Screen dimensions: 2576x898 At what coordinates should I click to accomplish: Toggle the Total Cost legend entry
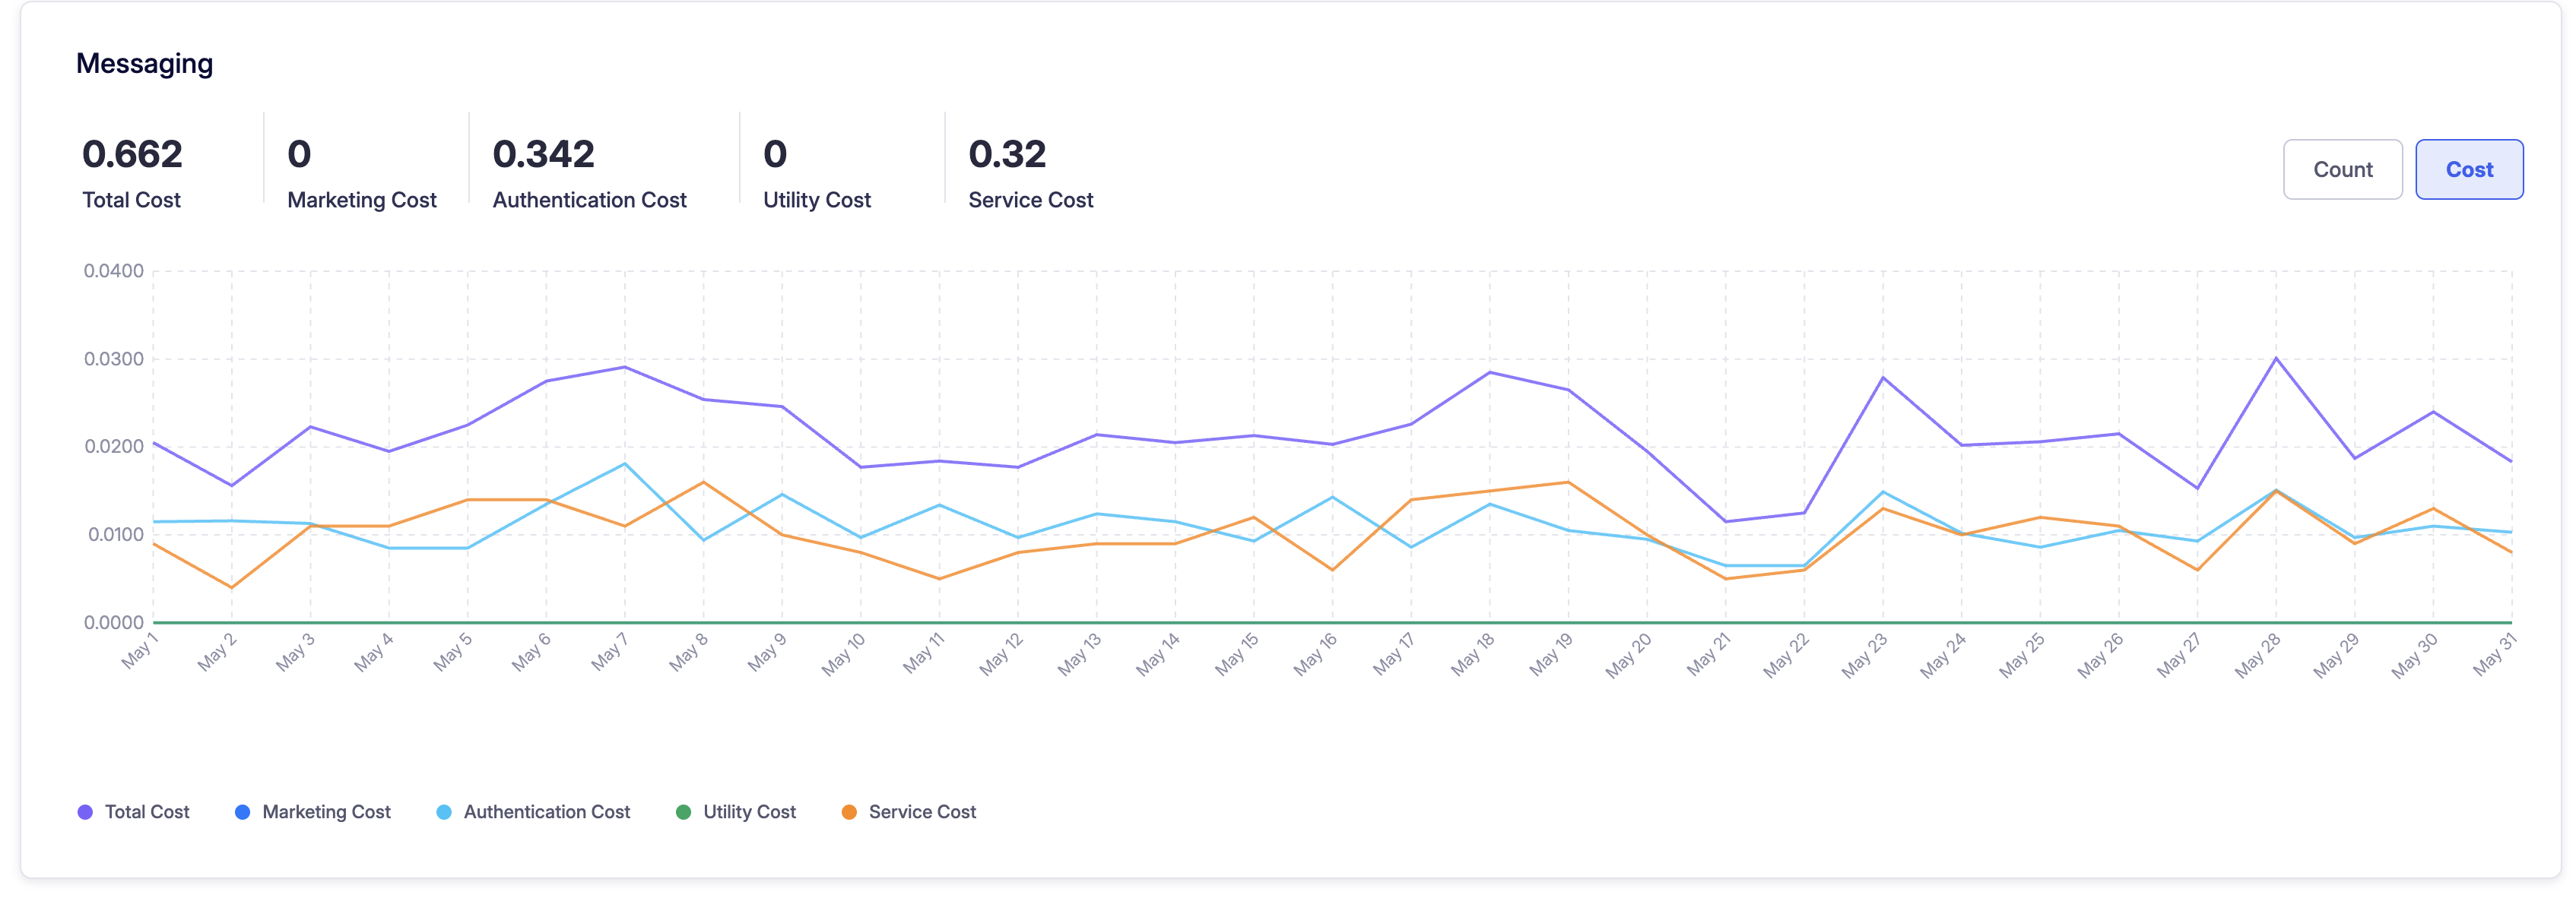click(x=134, y=812)
